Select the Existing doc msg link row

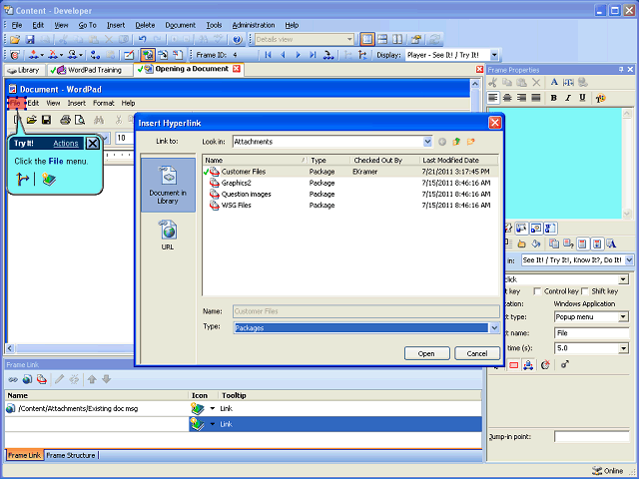click(x=244, y=408)
